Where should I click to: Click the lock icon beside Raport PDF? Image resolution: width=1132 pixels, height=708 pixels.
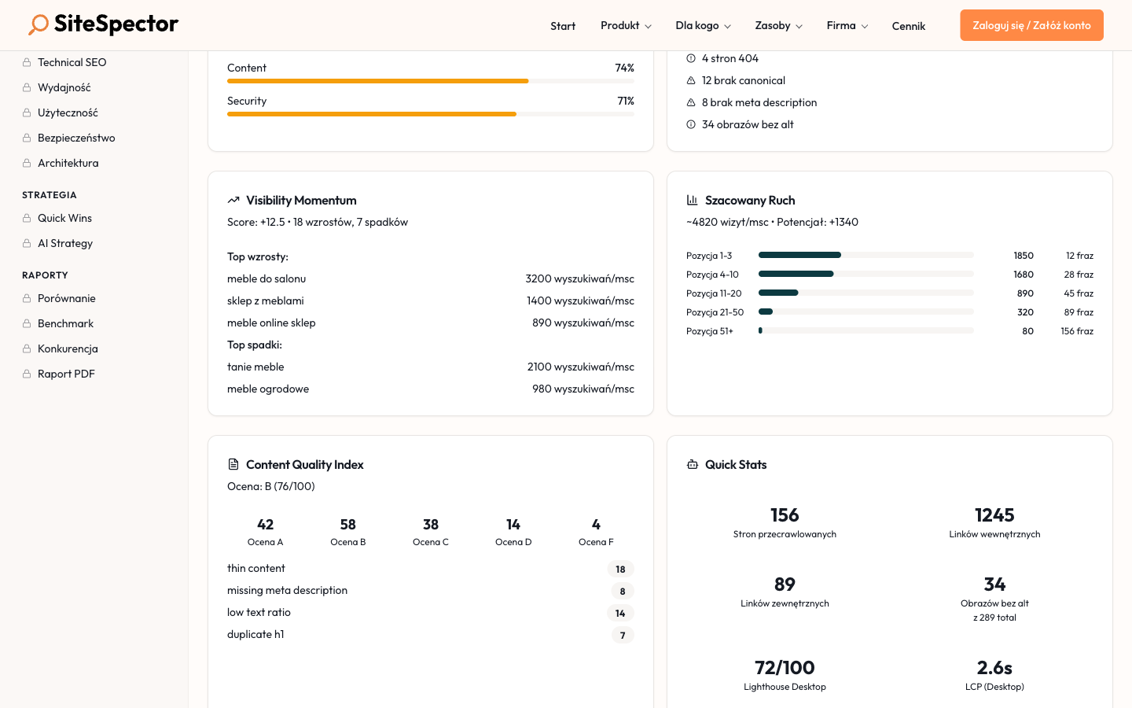pos(28,374)
